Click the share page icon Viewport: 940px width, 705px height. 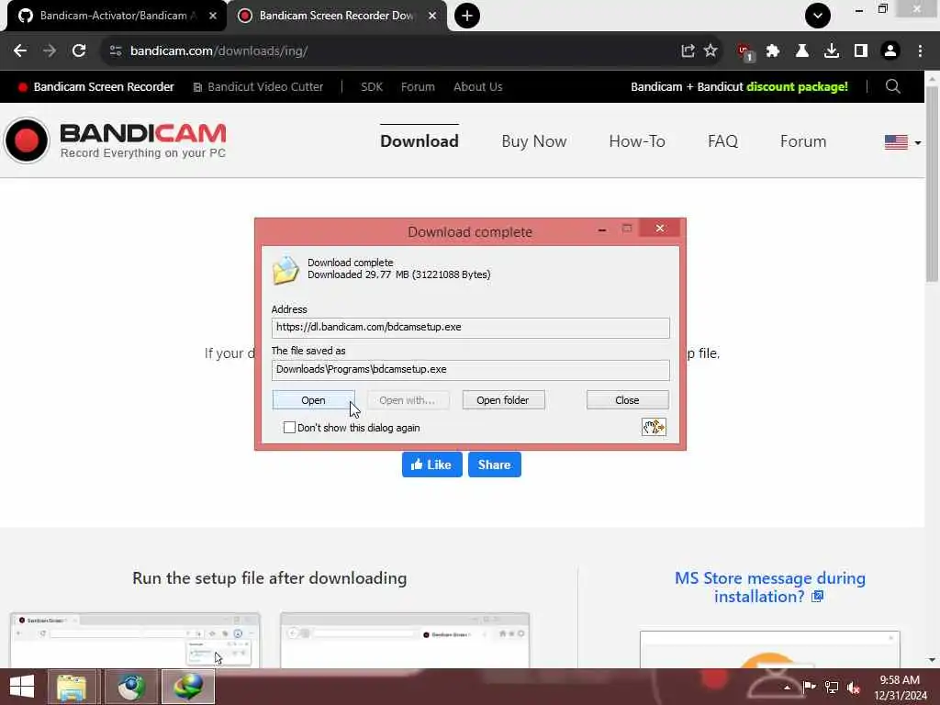click(x=688, y=51)
